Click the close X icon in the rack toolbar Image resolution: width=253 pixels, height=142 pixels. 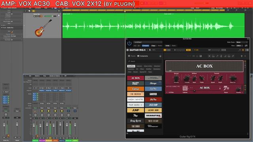(245, 56)
